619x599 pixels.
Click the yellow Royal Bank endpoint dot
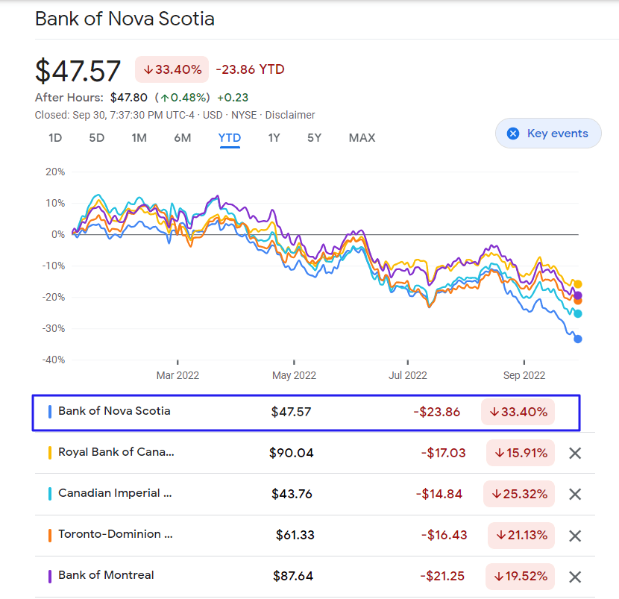point(577,284)
